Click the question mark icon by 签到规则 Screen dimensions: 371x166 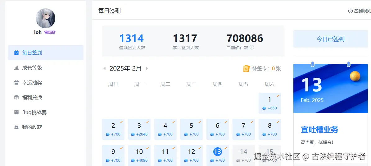pyautogui.click(x=351, y=11)
